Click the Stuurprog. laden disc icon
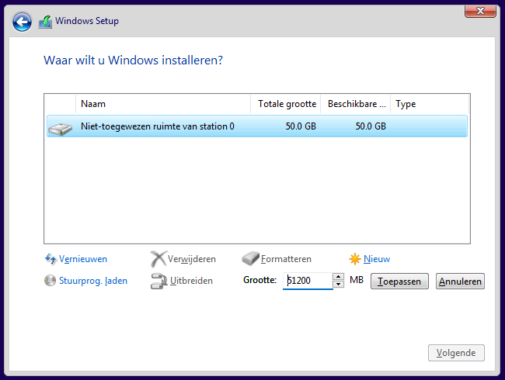 [x=50, y=280]
